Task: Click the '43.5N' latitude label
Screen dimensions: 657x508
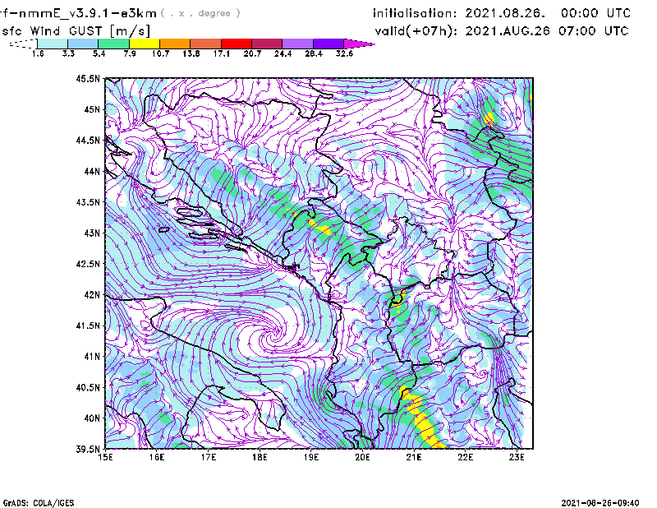Action: pos(88,202)
